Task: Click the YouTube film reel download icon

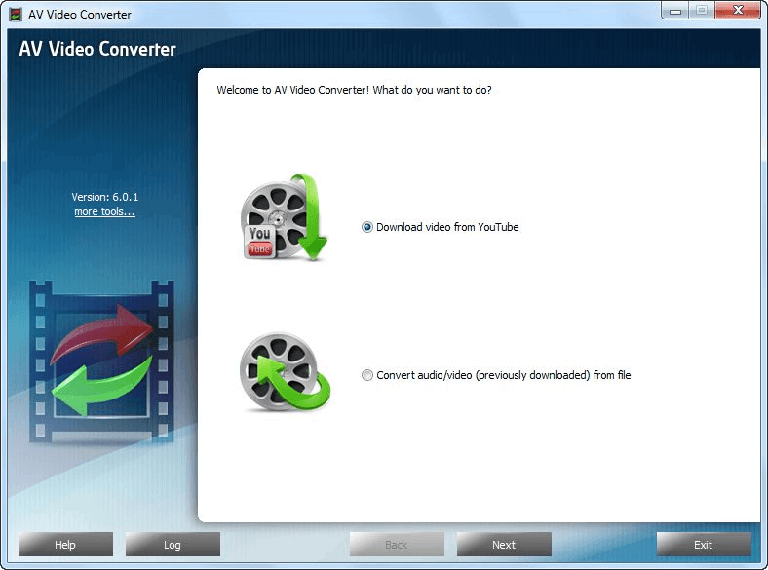Action: [284, 217]
